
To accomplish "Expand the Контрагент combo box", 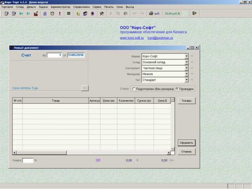I will coord(186,68).
